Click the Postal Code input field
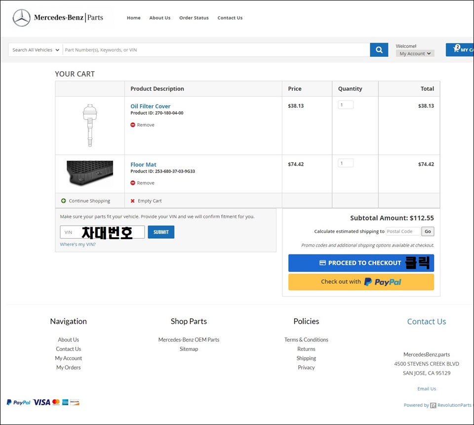The width and height of the screenshot is (474, 425). (x=403, y=231)
